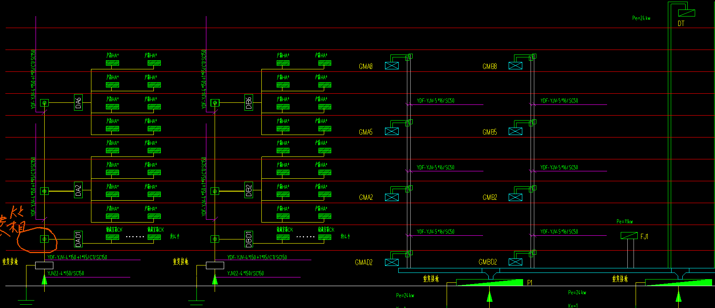Click the FJ1 text label
The image size is (715, 308).
click(x=644, y=237)
